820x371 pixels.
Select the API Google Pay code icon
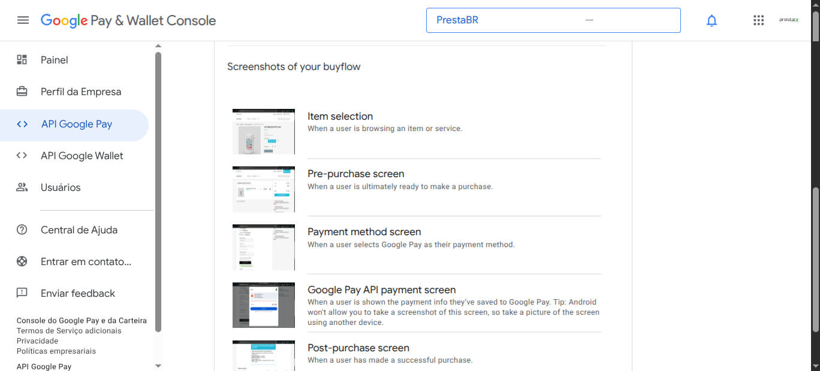22,124
